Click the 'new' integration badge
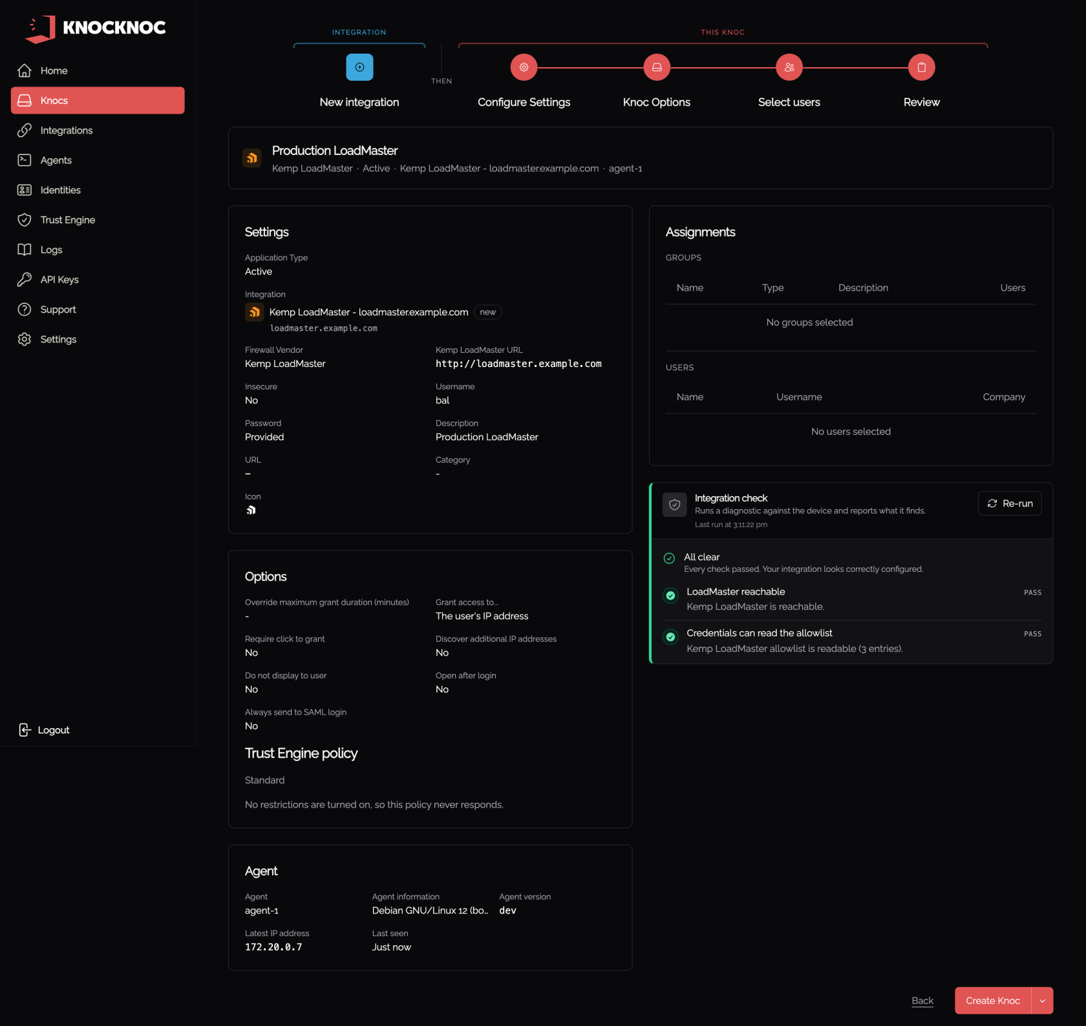 [488, 312]
